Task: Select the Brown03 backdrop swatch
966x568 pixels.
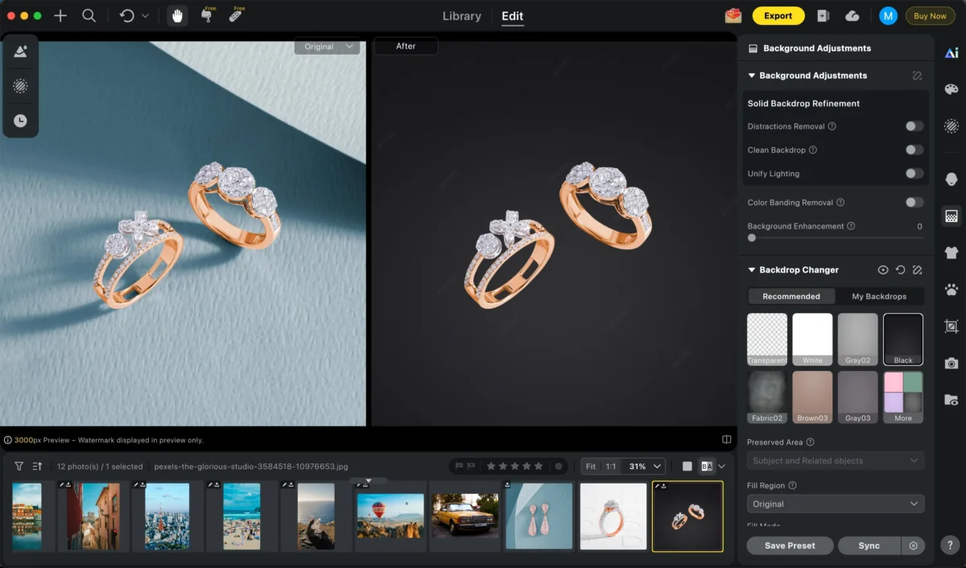Action: pyautogui.click(x=812, y=397)
